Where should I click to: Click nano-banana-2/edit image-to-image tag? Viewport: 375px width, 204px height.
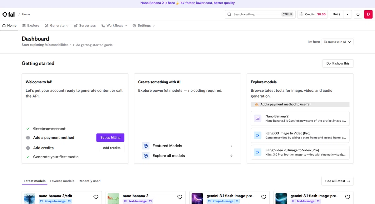coord(55,201)
